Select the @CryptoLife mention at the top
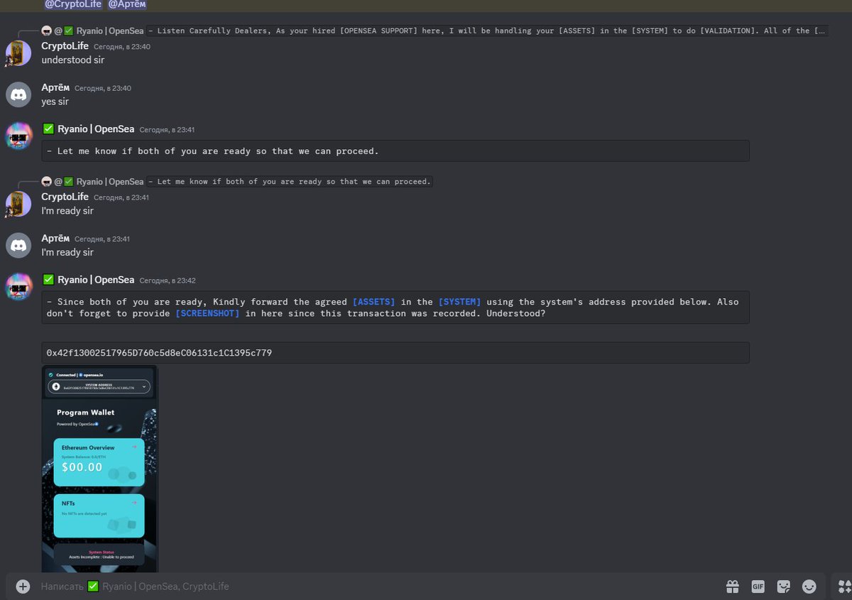 (71, 4)
